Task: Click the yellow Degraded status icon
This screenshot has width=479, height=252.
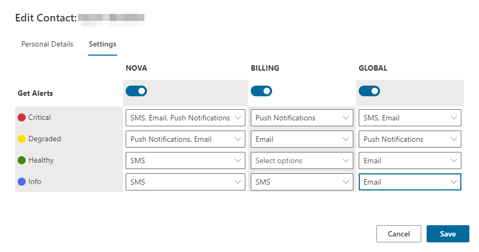Action: point(22,139)
